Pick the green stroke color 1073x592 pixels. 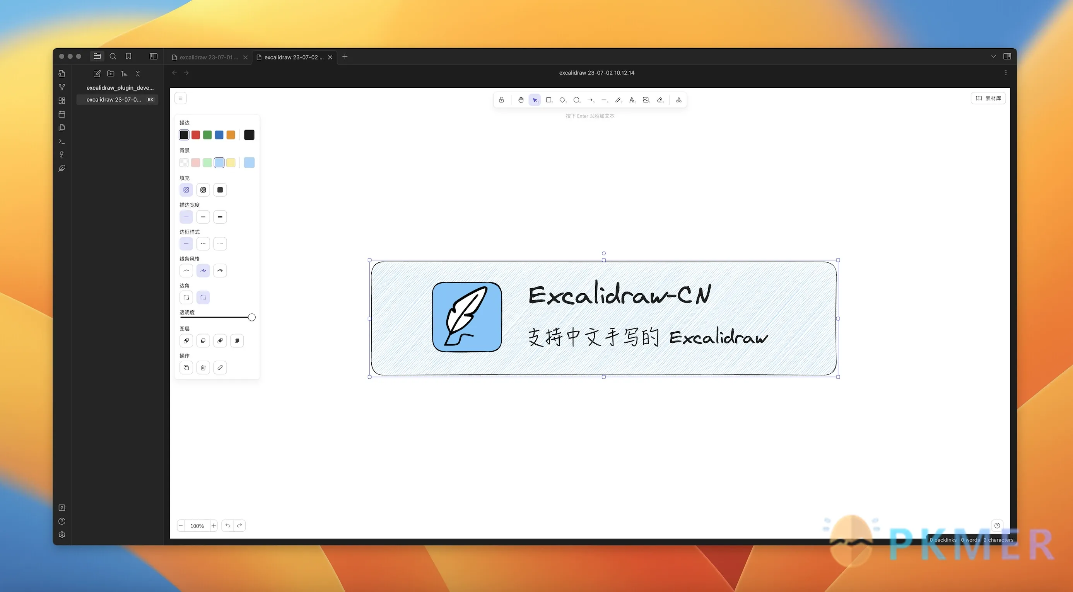(x=207, y=135)
